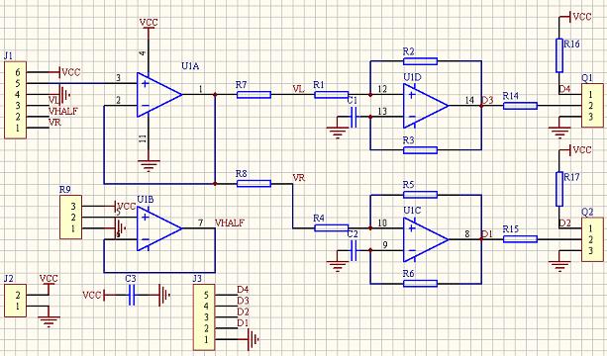Image resolution: width=607 pixels, height=356 pixels.
Task: Select the J2 two-pin power connector
Action: coord(15,301)
